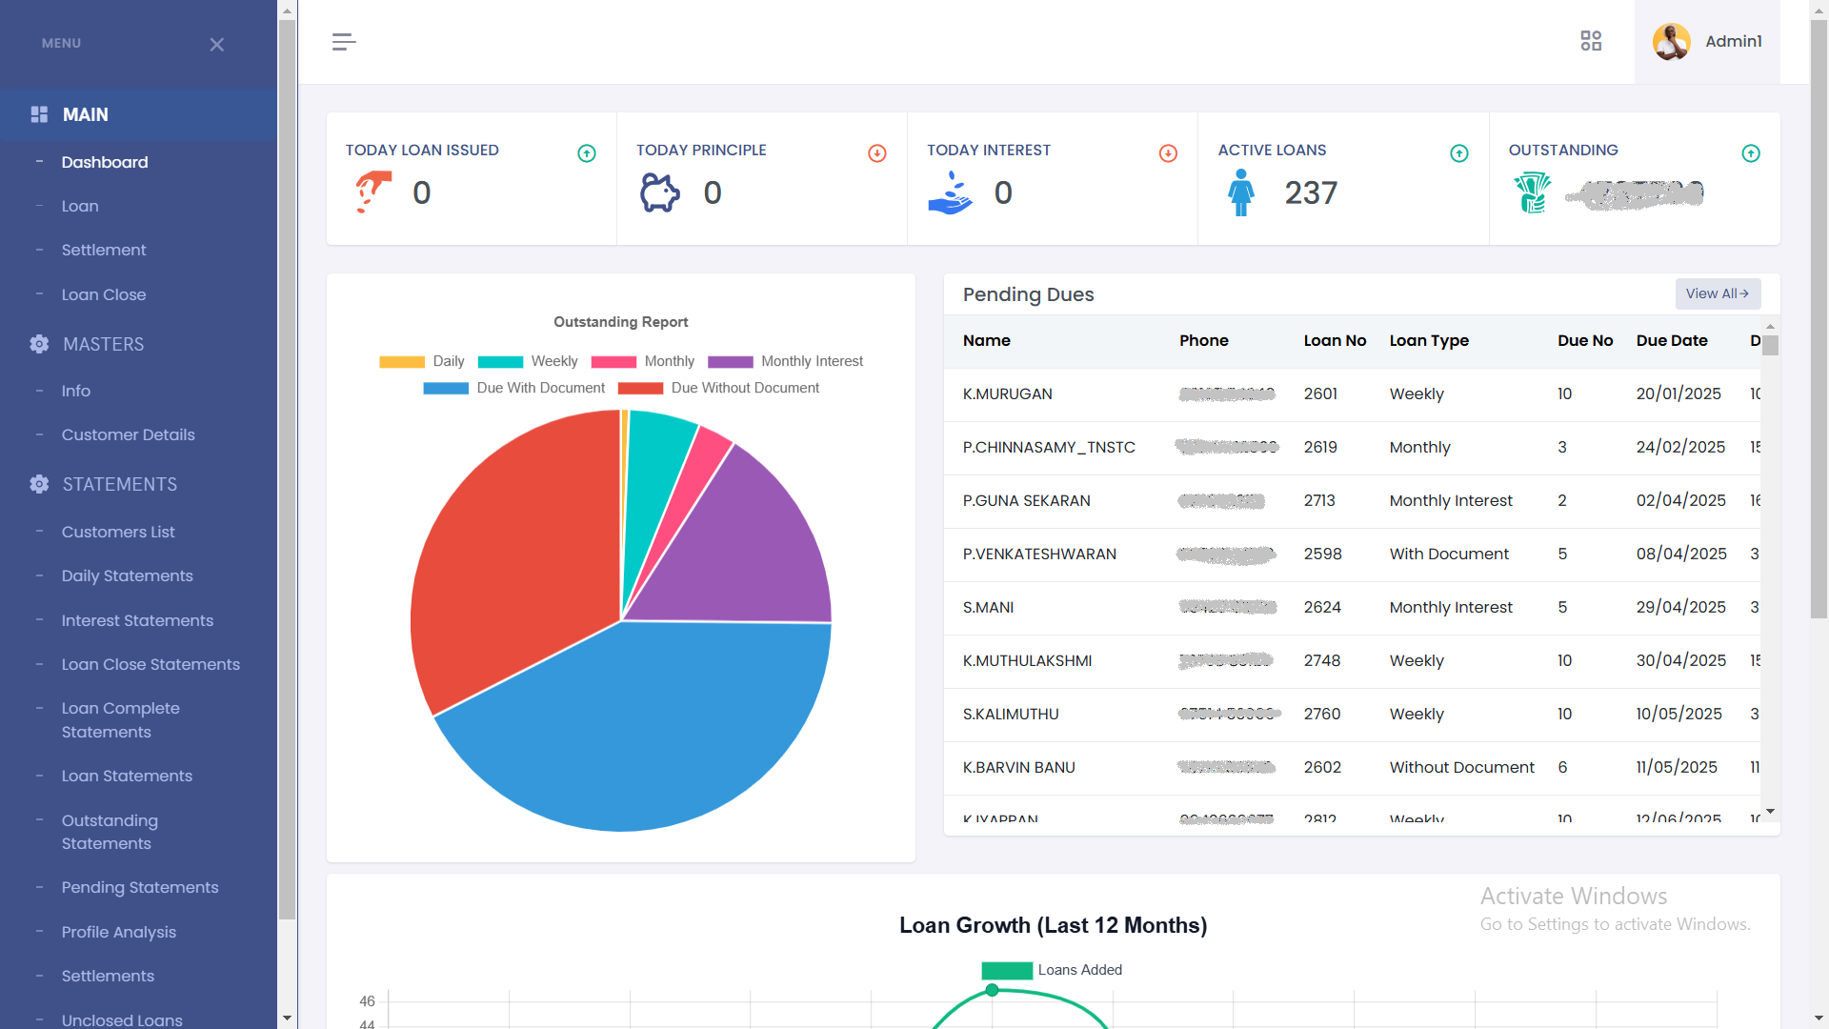
Task: Click the Loans Added green legend swatch
Action: pos(1007,970)
